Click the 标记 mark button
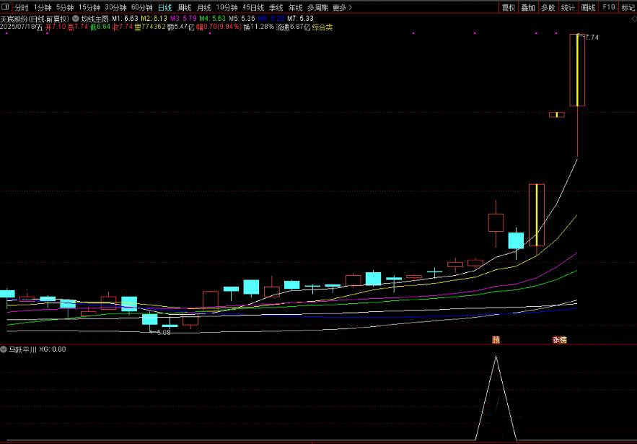The image size is (637, 444). [628, 8]
